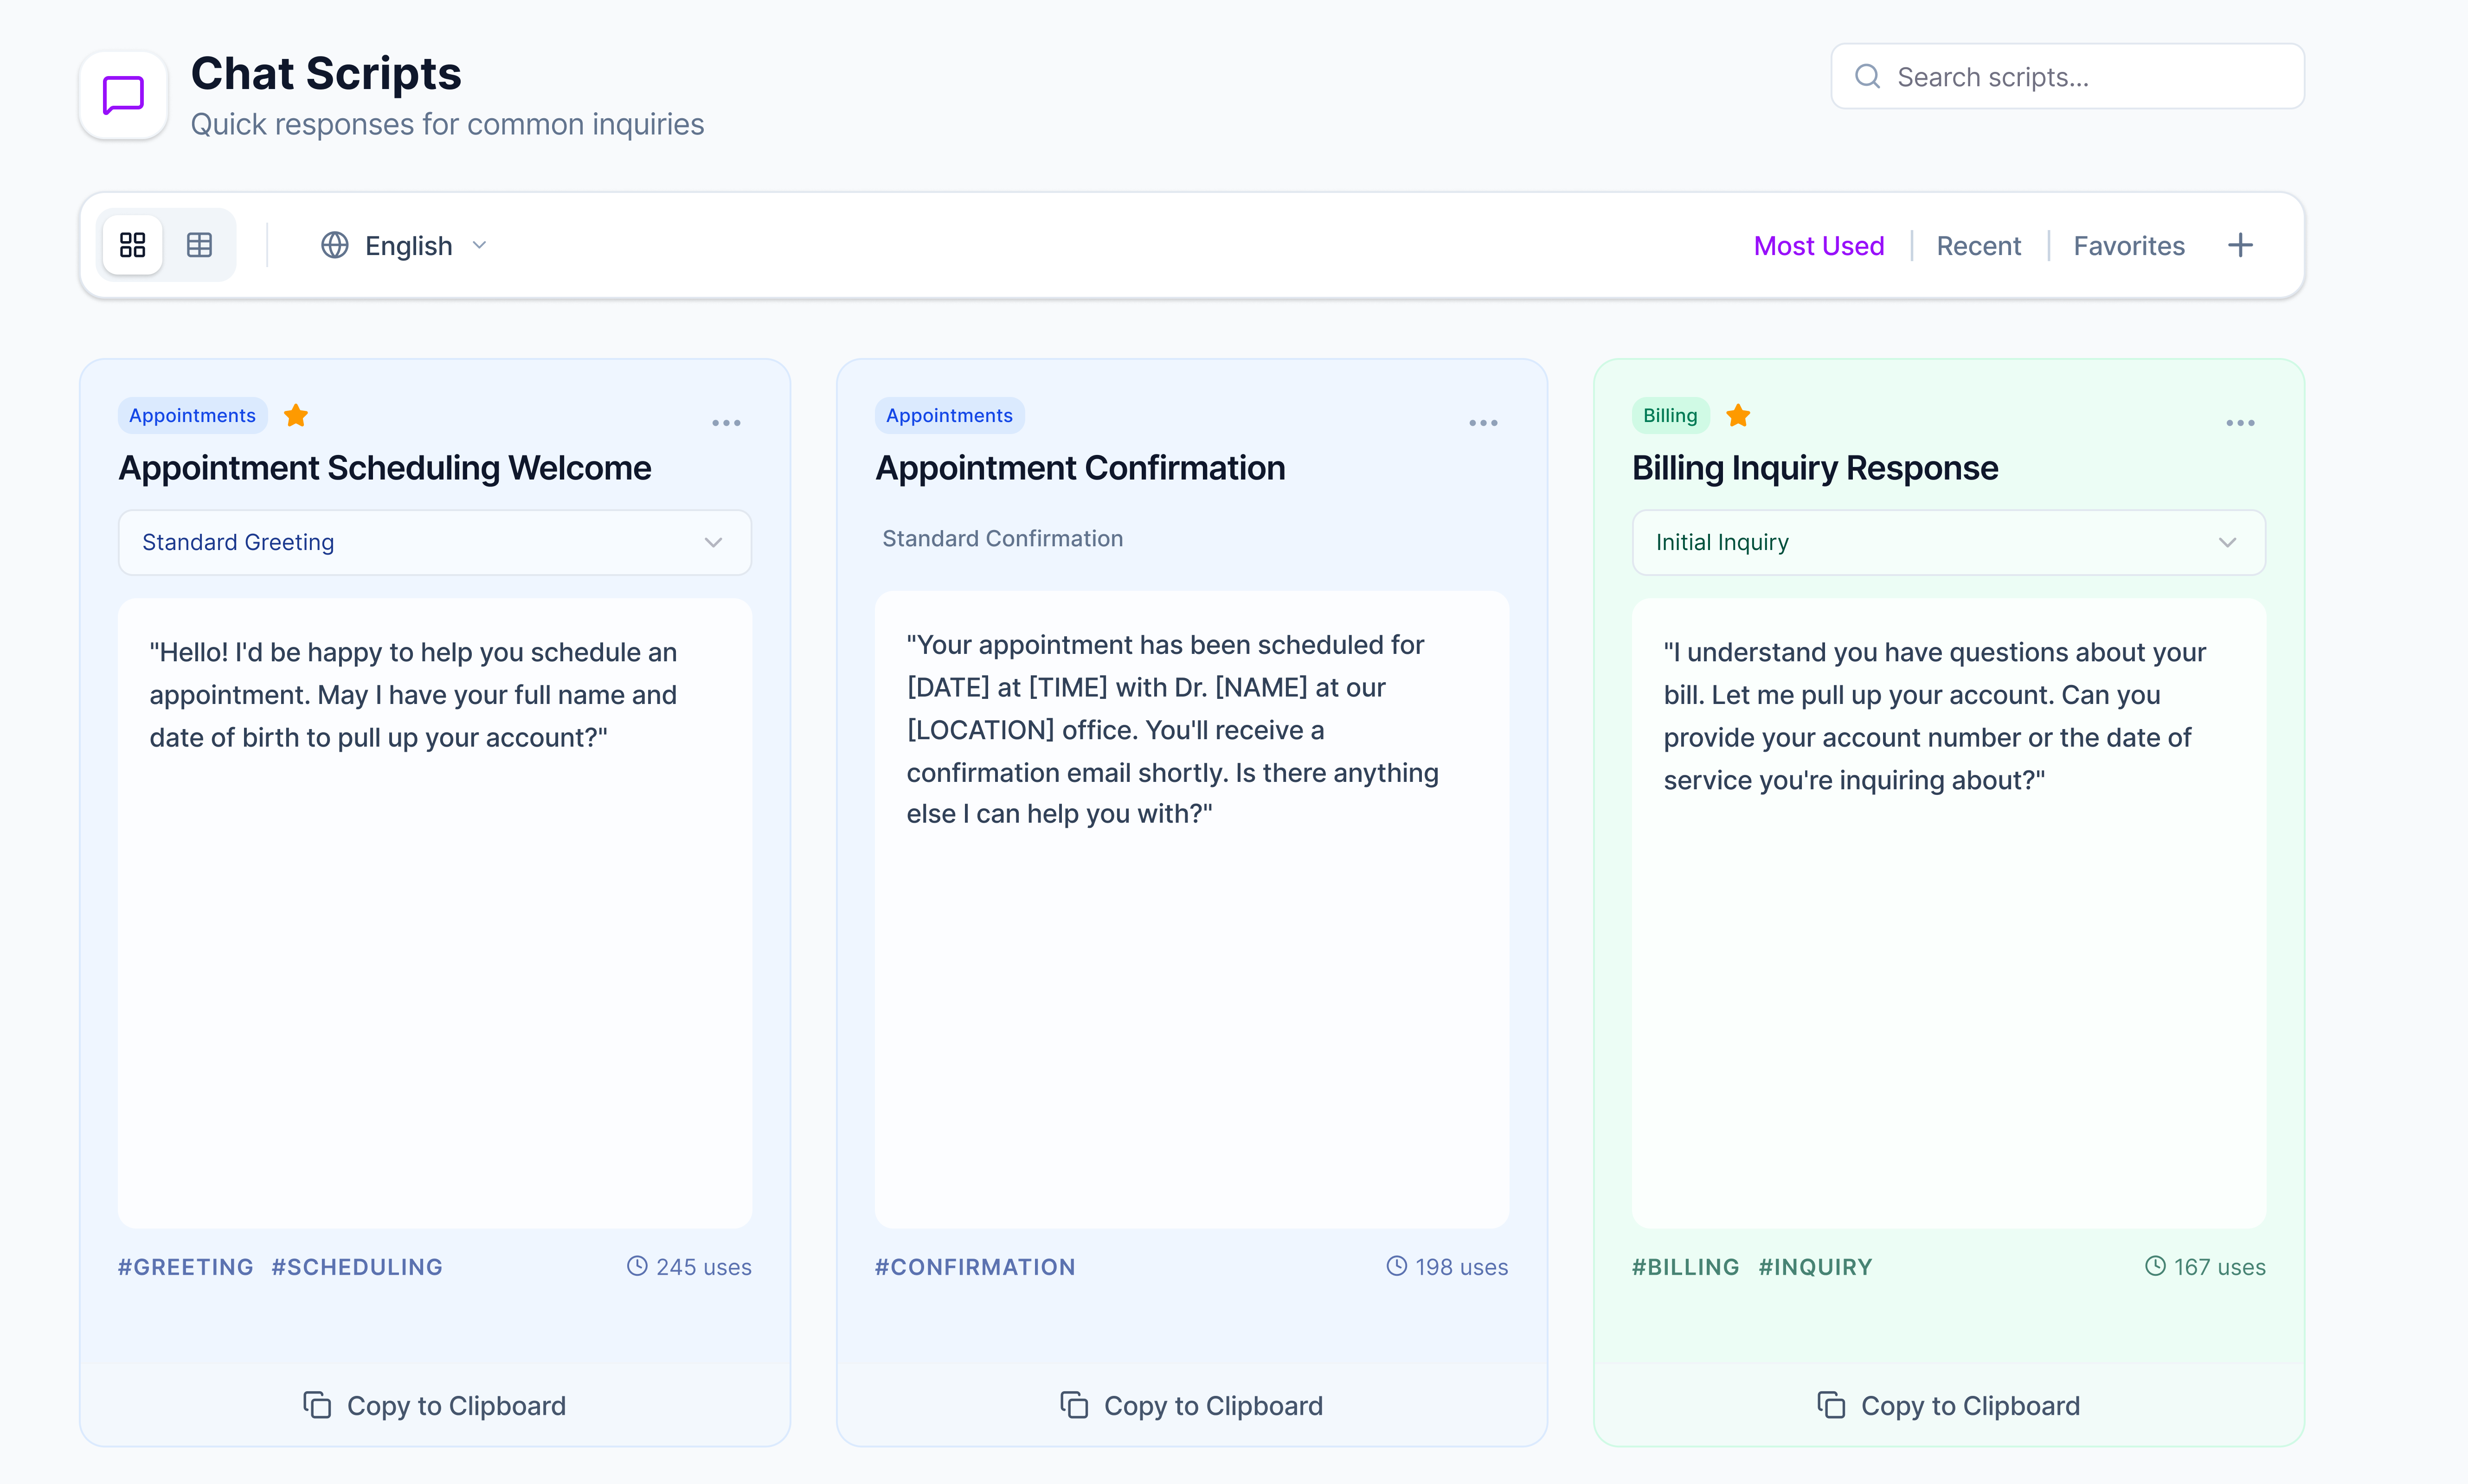Copy the Appointment Confirmation script to clipboard

click(1191, 1405)
